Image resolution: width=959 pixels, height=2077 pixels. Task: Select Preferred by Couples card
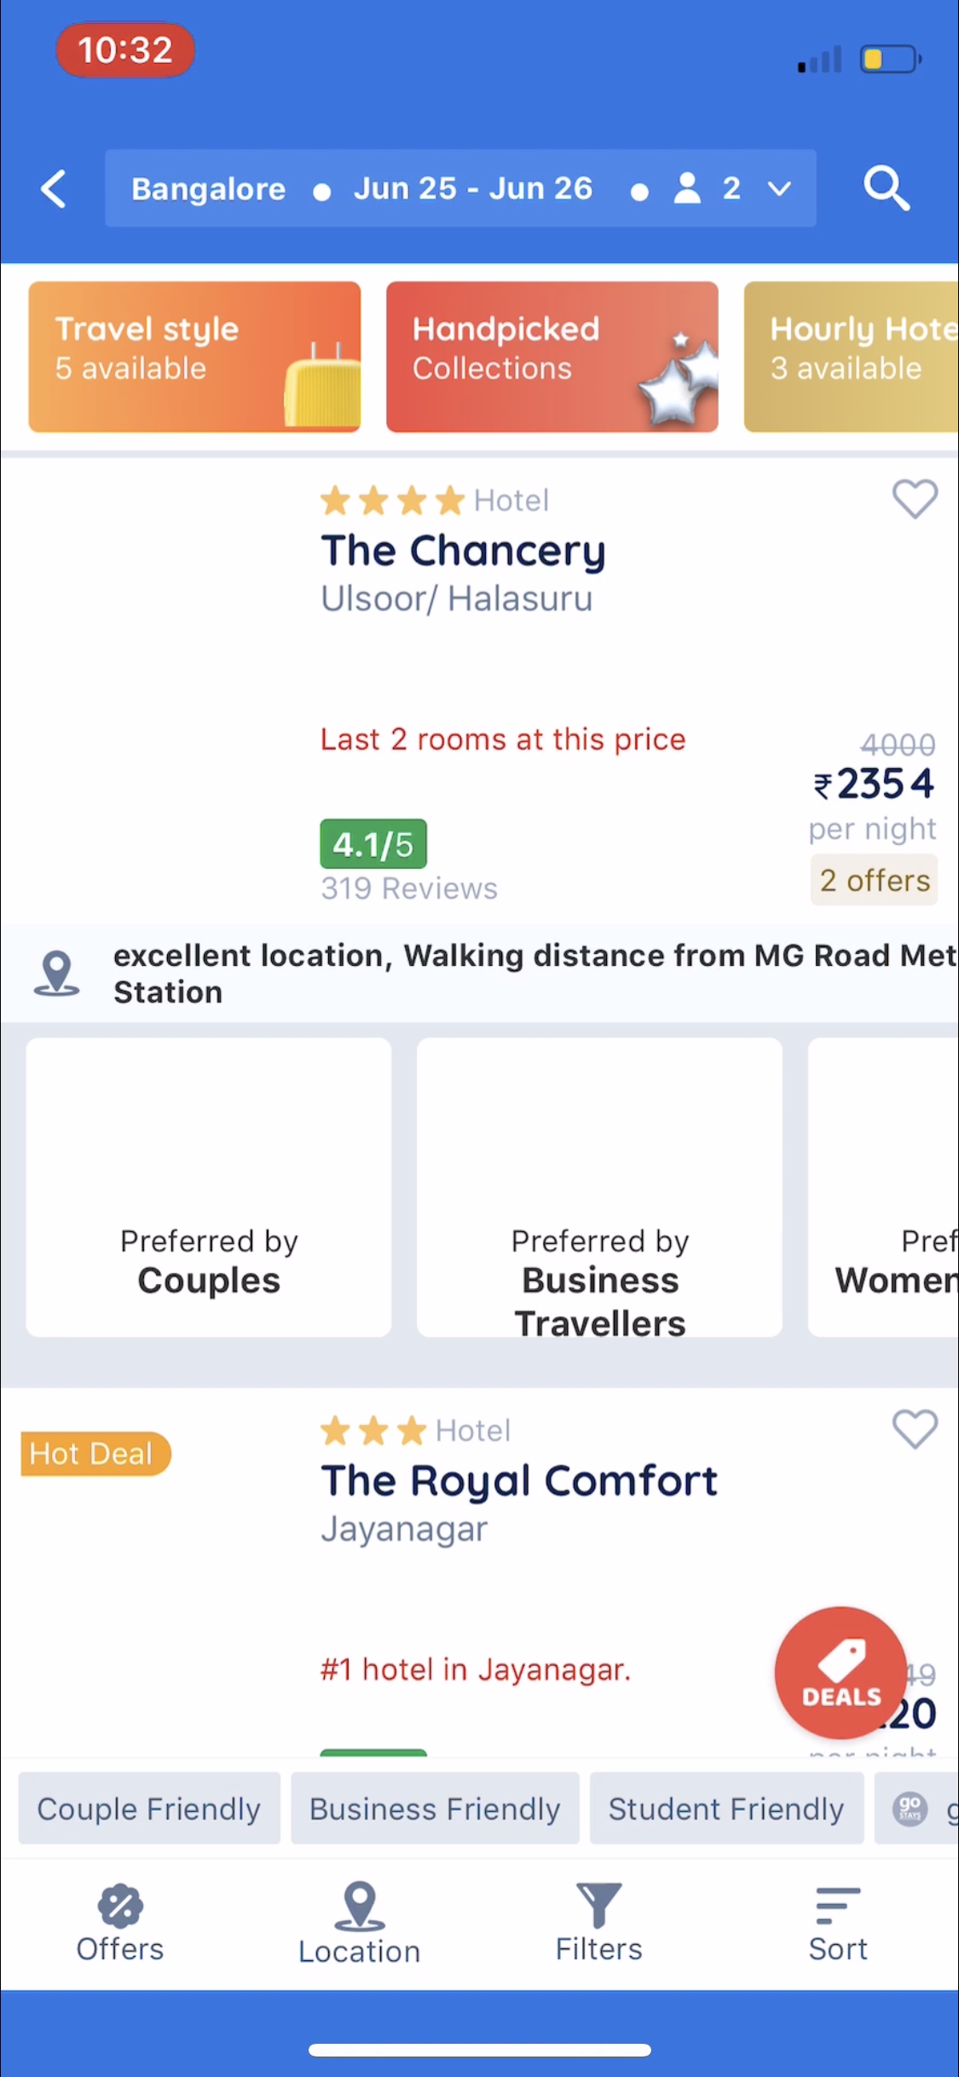tap(209, 1187)
